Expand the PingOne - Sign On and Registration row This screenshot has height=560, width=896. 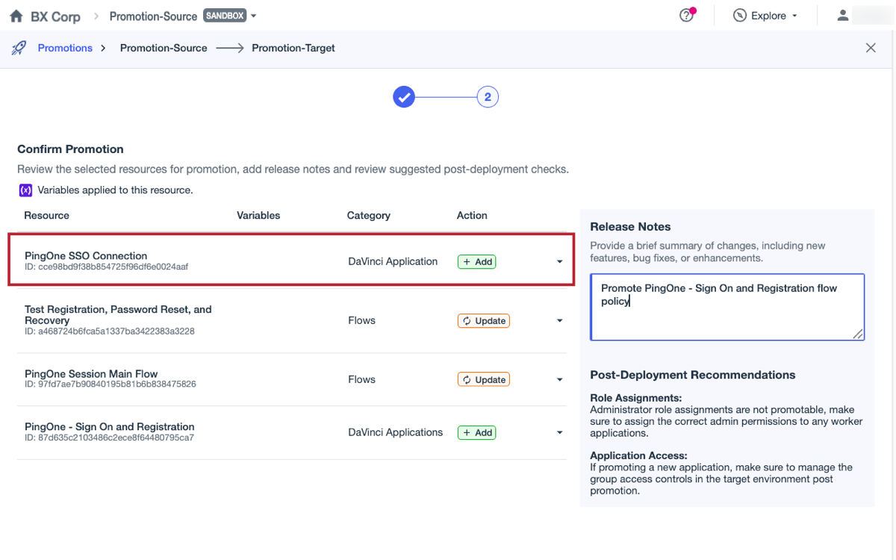point(559,433)
